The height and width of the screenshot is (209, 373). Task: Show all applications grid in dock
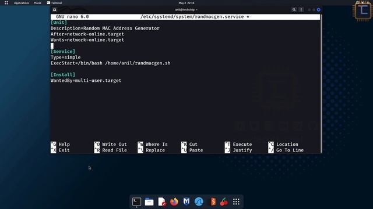point(236,201)
